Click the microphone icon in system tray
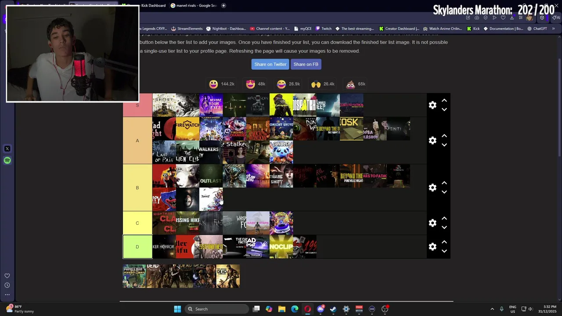 point(501,309)
